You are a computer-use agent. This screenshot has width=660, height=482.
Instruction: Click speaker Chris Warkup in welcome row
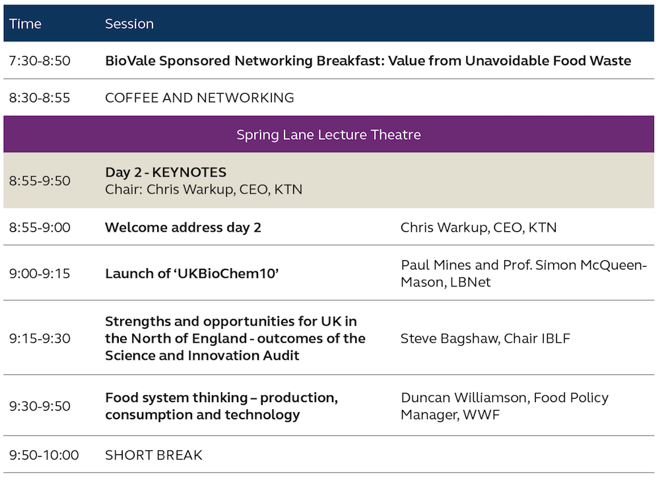[x=478, y=227]
